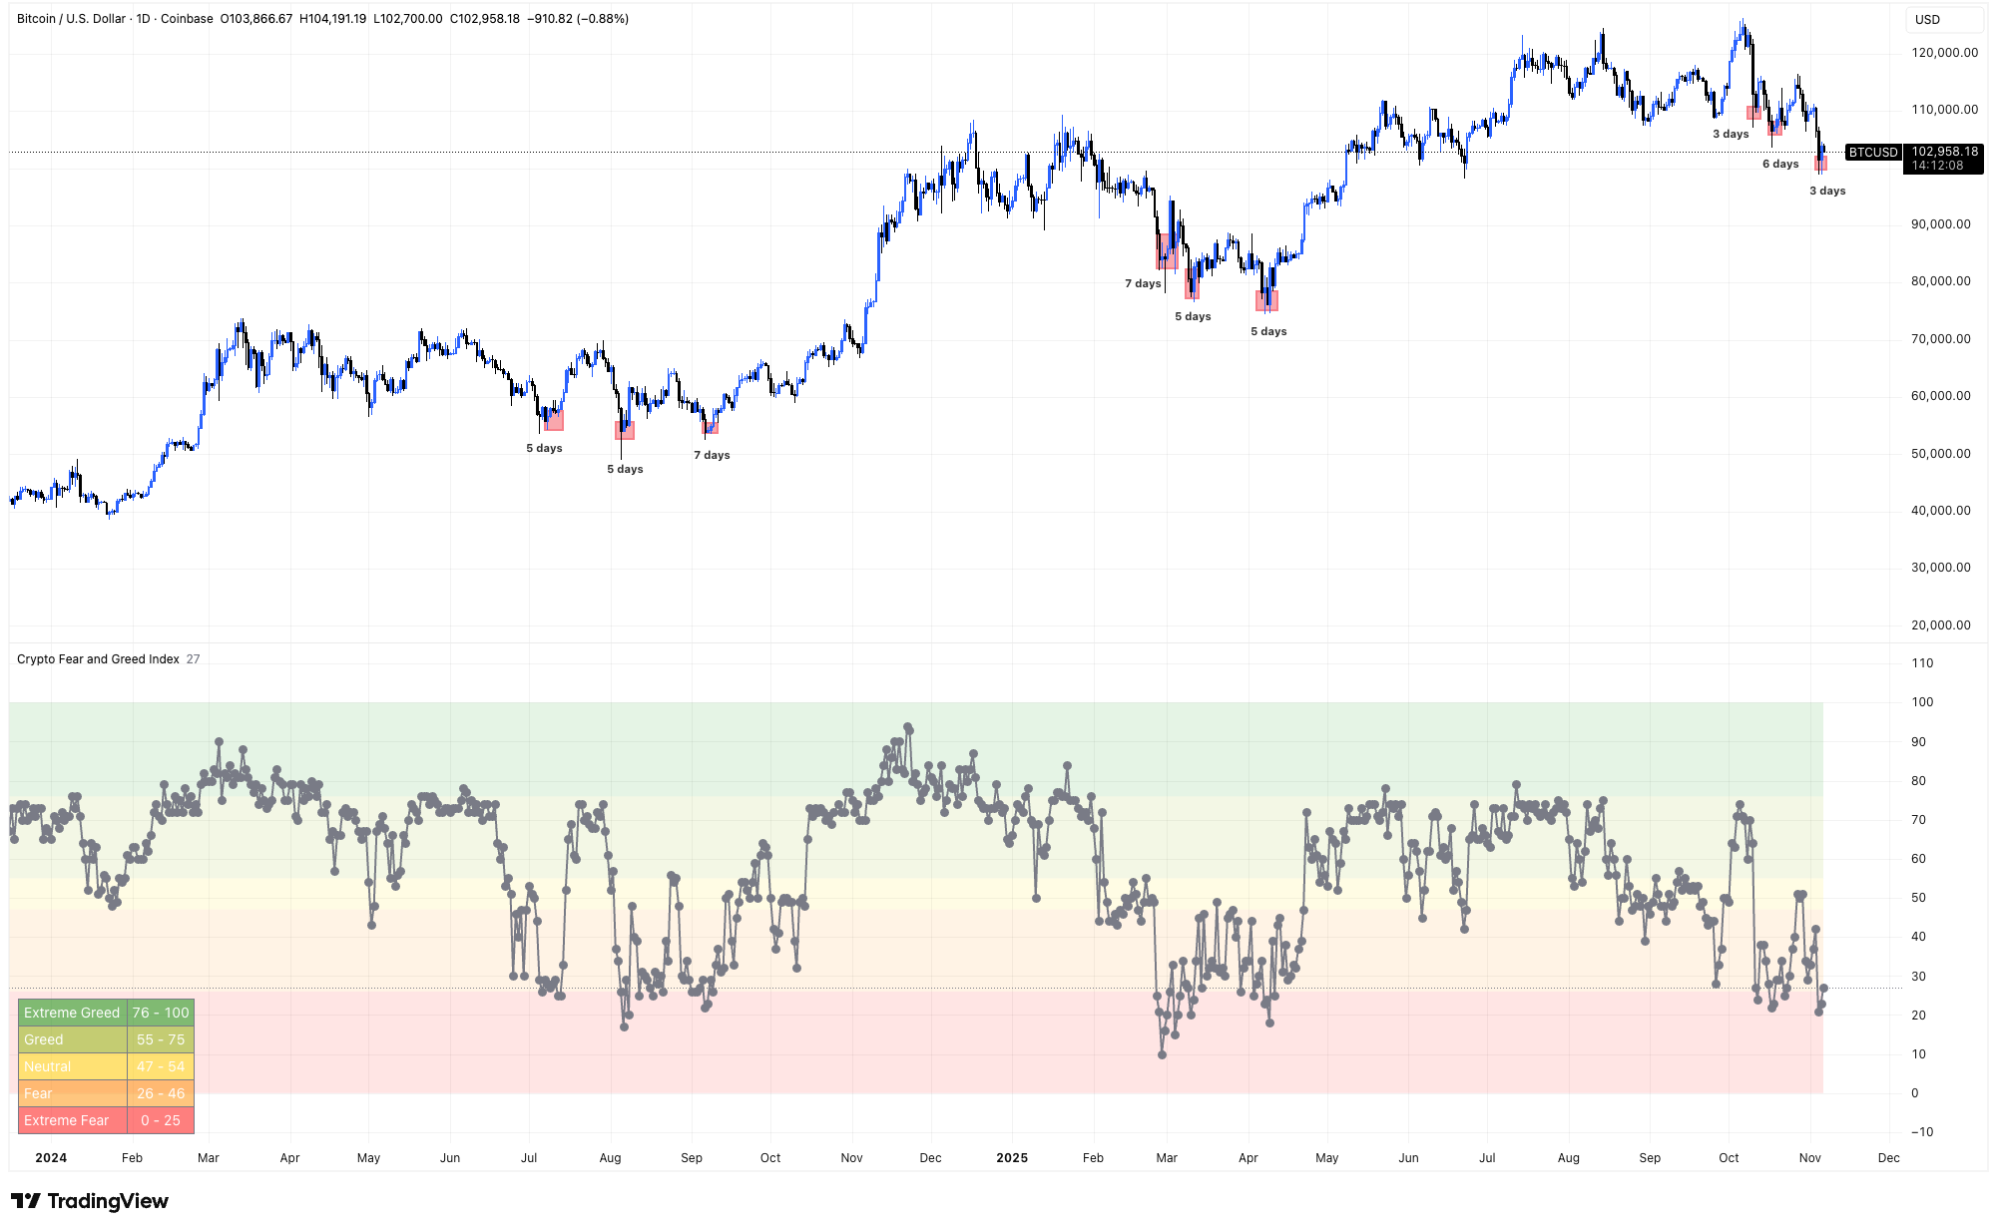This screenshot has height=1230, width=1996.
Task: Click the red box above "7 days" March 2025
Action: point(1167,251)
